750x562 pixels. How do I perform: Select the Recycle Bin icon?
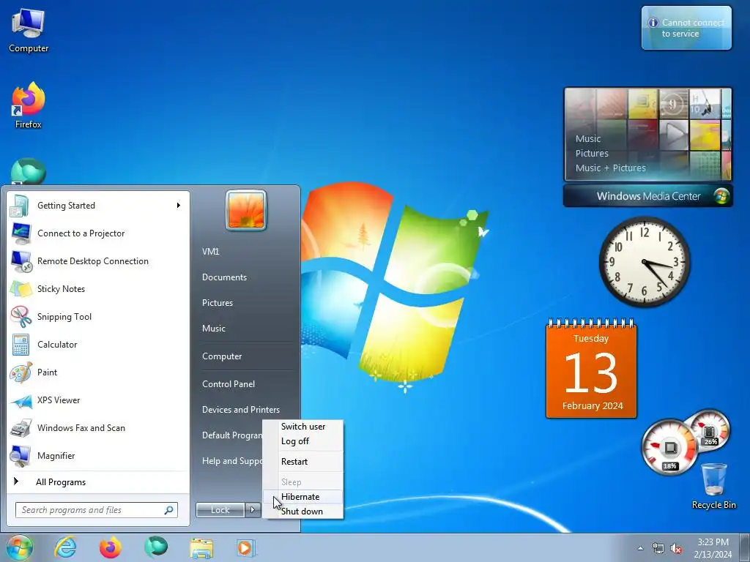pyautogui.click(x=713, y=486)
